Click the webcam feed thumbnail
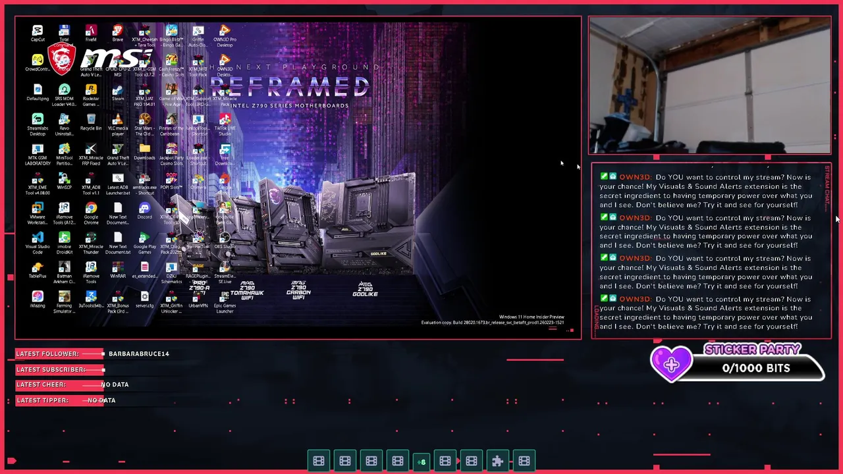This screenshot has height=474, width=843. click(x=710, y=86)
